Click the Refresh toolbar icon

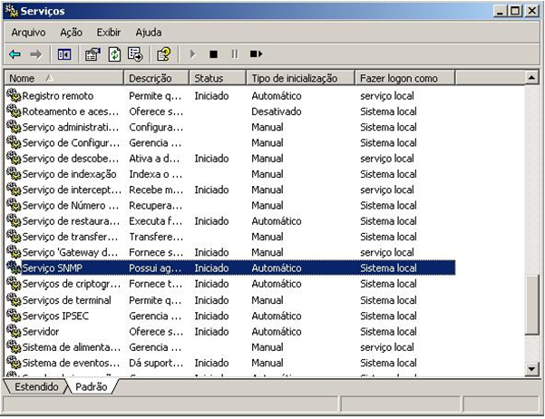click(x=114, y=54)
